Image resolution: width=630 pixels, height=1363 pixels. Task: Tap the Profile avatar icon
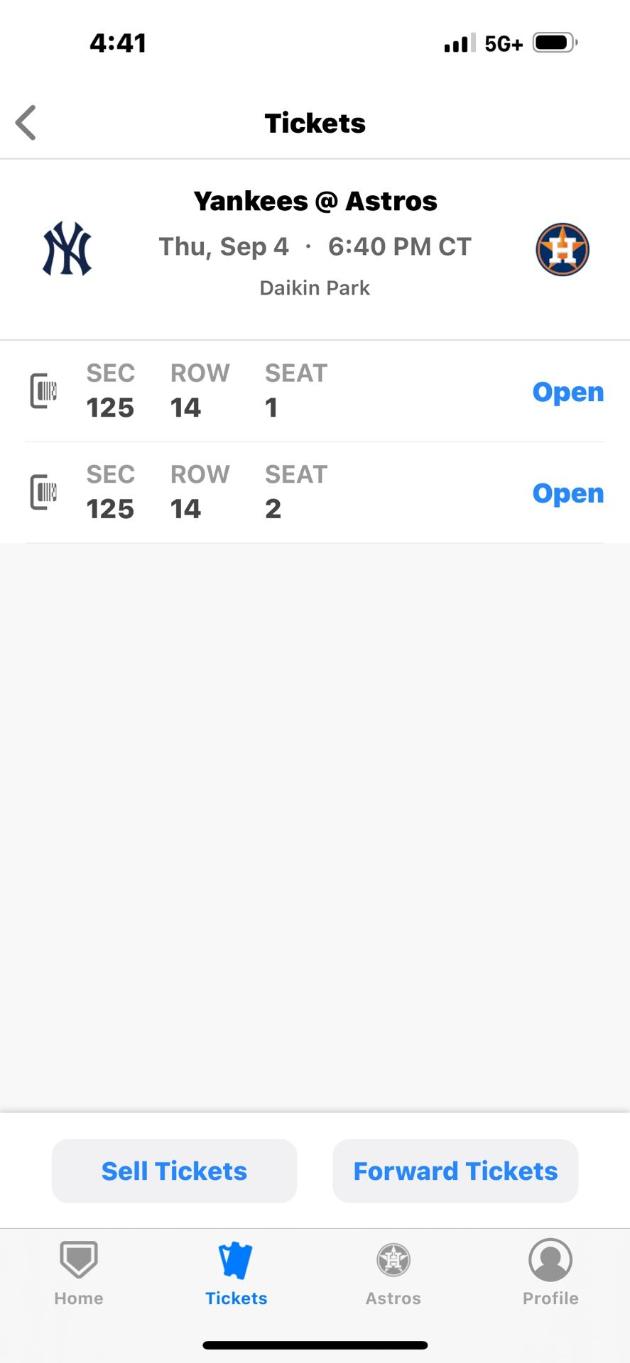[x=550, y=1260]
